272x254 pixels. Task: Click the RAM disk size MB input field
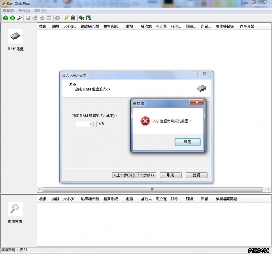pos(84,124)
